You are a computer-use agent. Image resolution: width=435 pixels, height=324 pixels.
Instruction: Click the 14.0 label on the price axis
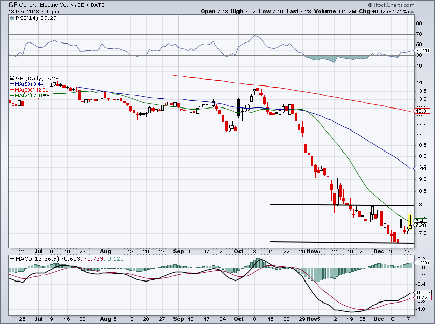(421, 83)
